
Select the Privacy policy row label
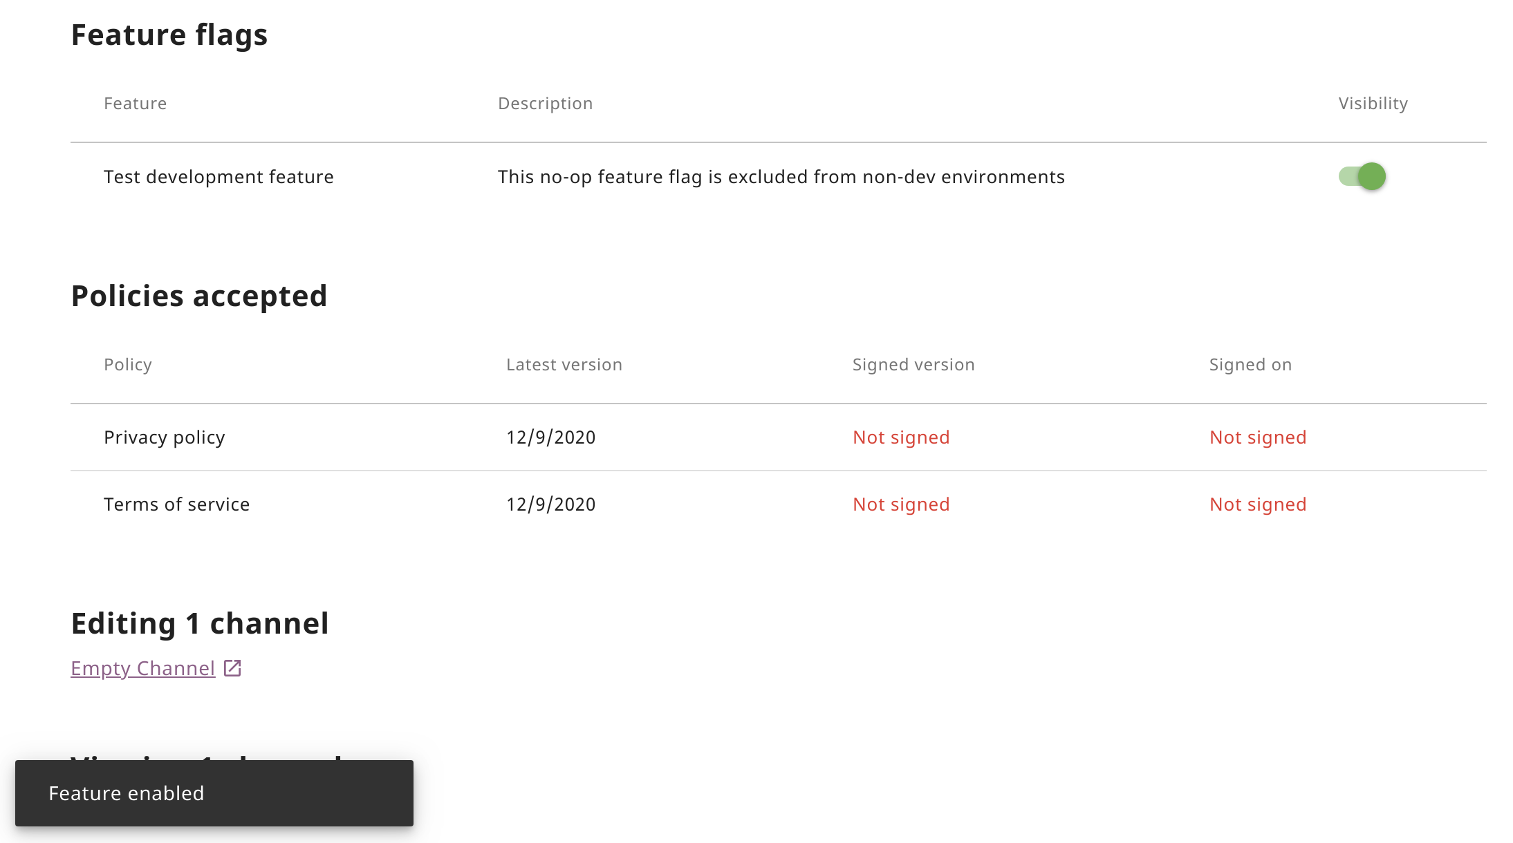pos(164,437)
